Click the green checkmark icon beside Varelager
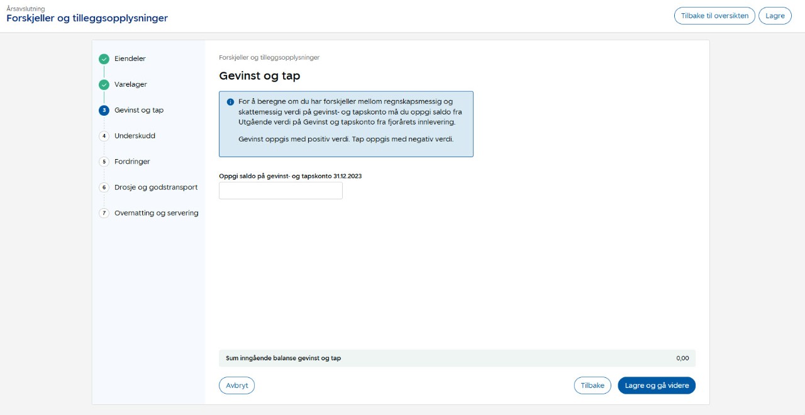The height and width of the screenshot is (415, 805). 104,85
